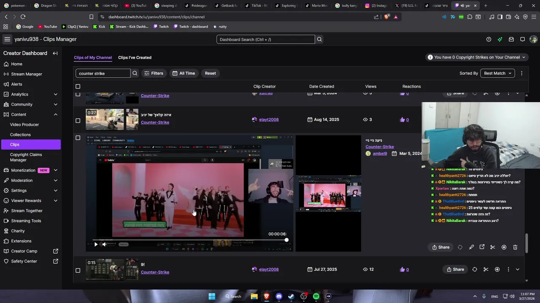540x303 pixels.
Task: Open the Brave Shields icon
Action: (x=387, y=17)
